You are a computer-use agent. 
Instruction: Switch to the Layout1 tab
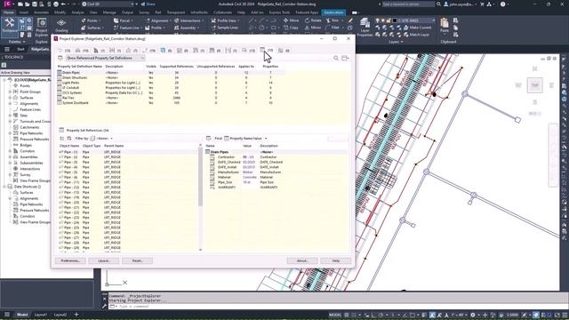(41, 315)
